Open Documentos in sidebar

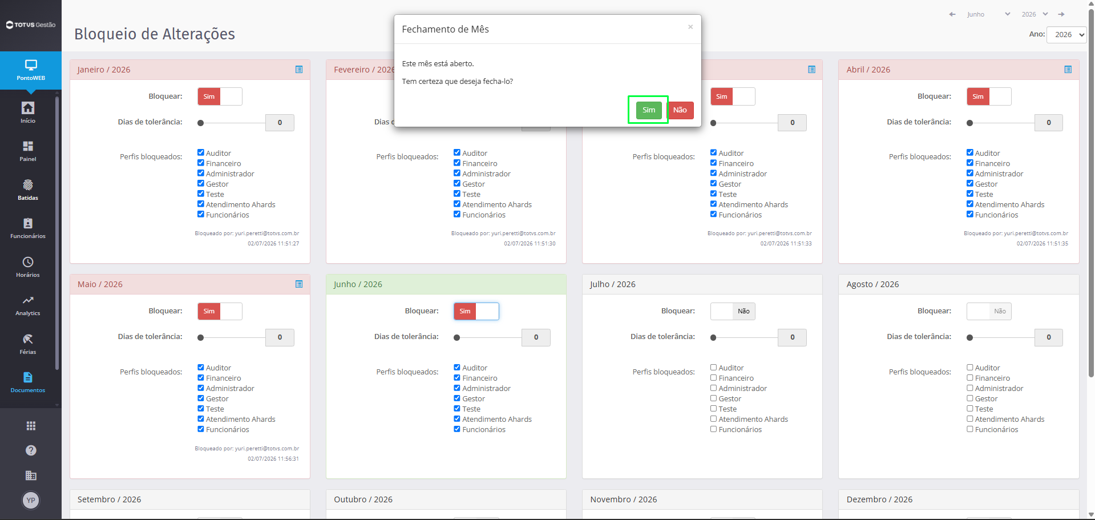coord(28,382)
